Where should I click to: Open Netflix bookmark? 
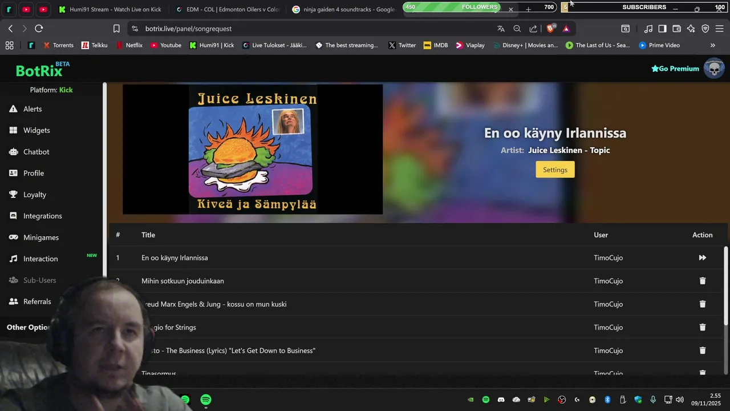point(129,45)
